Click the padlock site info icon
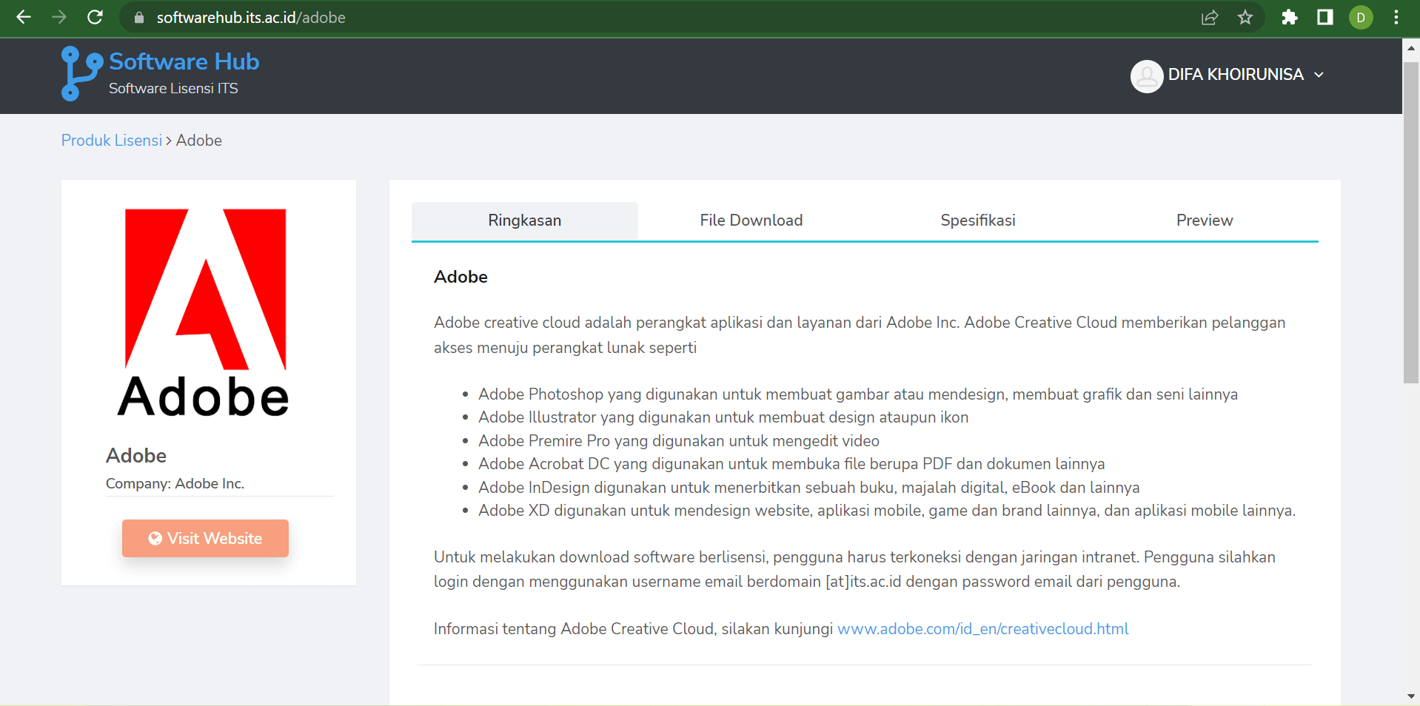The image size is (1420, 706). tap(138, 18)
